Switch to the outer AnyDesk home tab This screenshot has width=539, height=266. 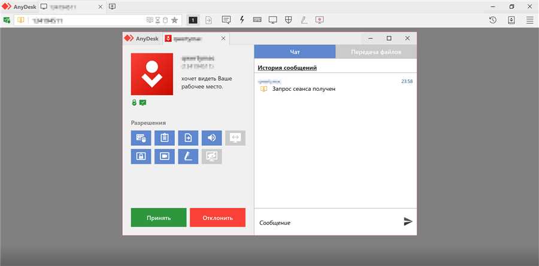pyautogui.click(x=19, y=7)
